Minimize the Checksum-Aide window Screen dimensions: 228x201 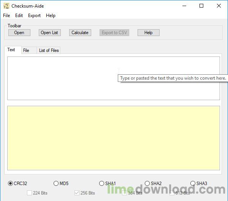click(184, 6)
